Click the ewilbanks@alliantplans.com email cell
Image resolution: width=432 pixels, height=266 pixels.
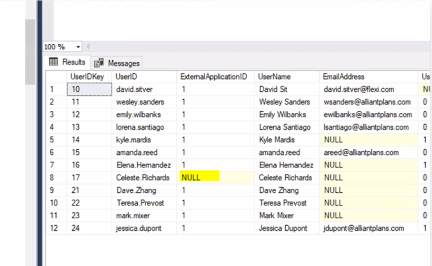pyautogui.click(x=369, y=115)
